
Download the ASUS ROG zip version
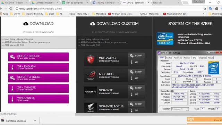point(136,78)
